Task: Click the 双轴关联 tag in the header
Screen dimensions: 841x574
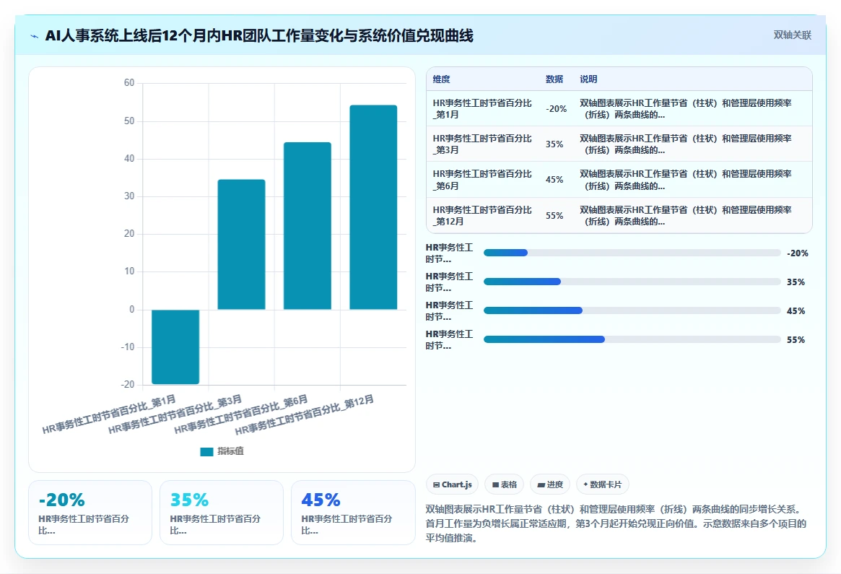Action: point(792,35)
